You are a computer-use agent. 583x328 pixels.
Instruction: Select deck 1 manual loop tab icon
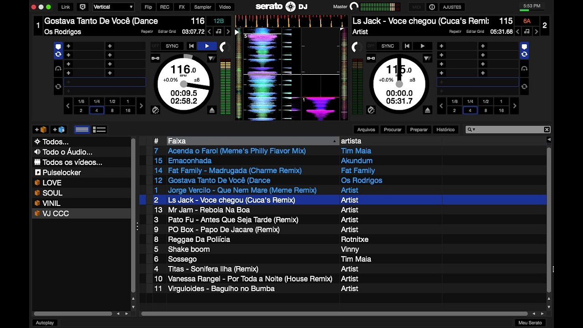[58, 86]
